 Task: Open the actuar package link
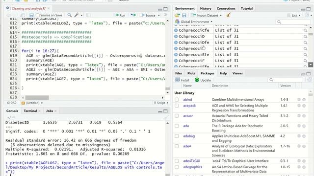pos(188,116)
